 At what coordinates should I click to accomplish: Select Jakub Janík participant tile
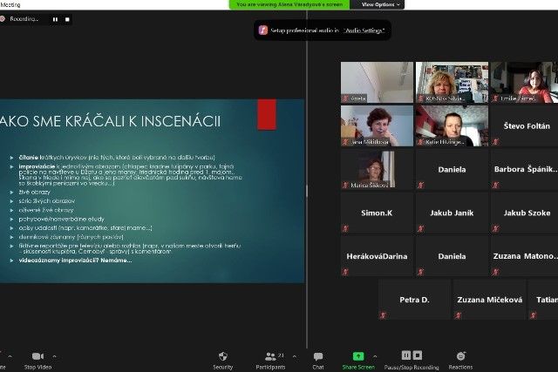pyautogui.click(x=452, y=212)
